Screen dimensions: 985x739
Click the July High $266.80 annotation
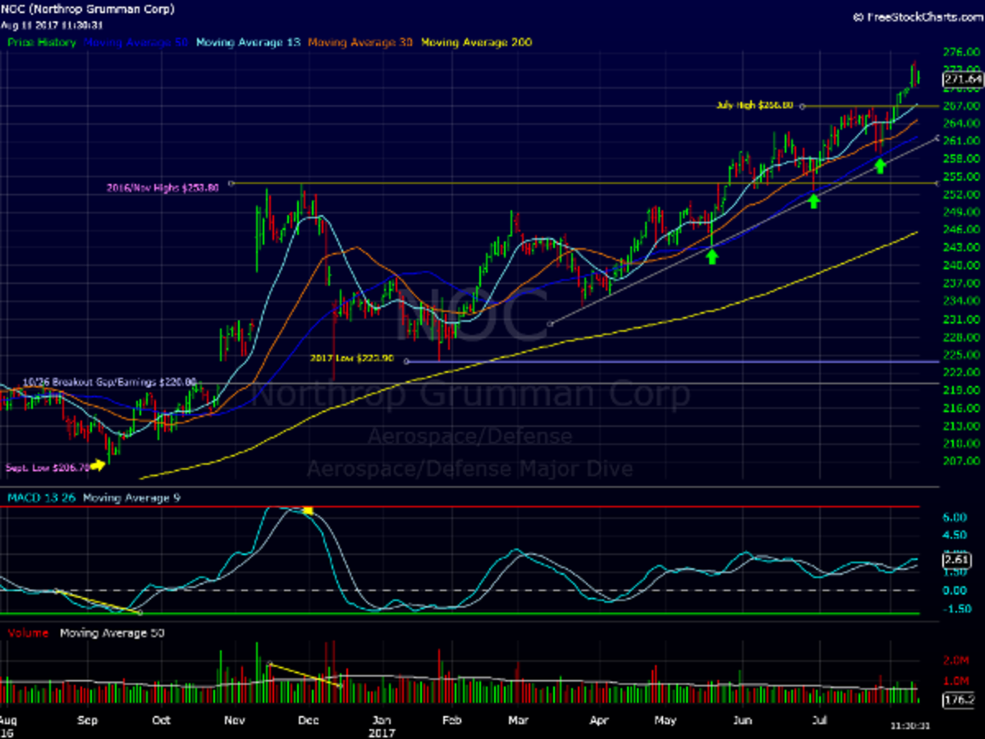click(754, 105)
